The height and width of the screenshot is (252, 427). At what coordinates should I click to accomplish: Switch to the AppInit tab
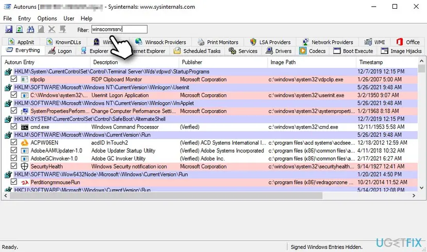21,42
